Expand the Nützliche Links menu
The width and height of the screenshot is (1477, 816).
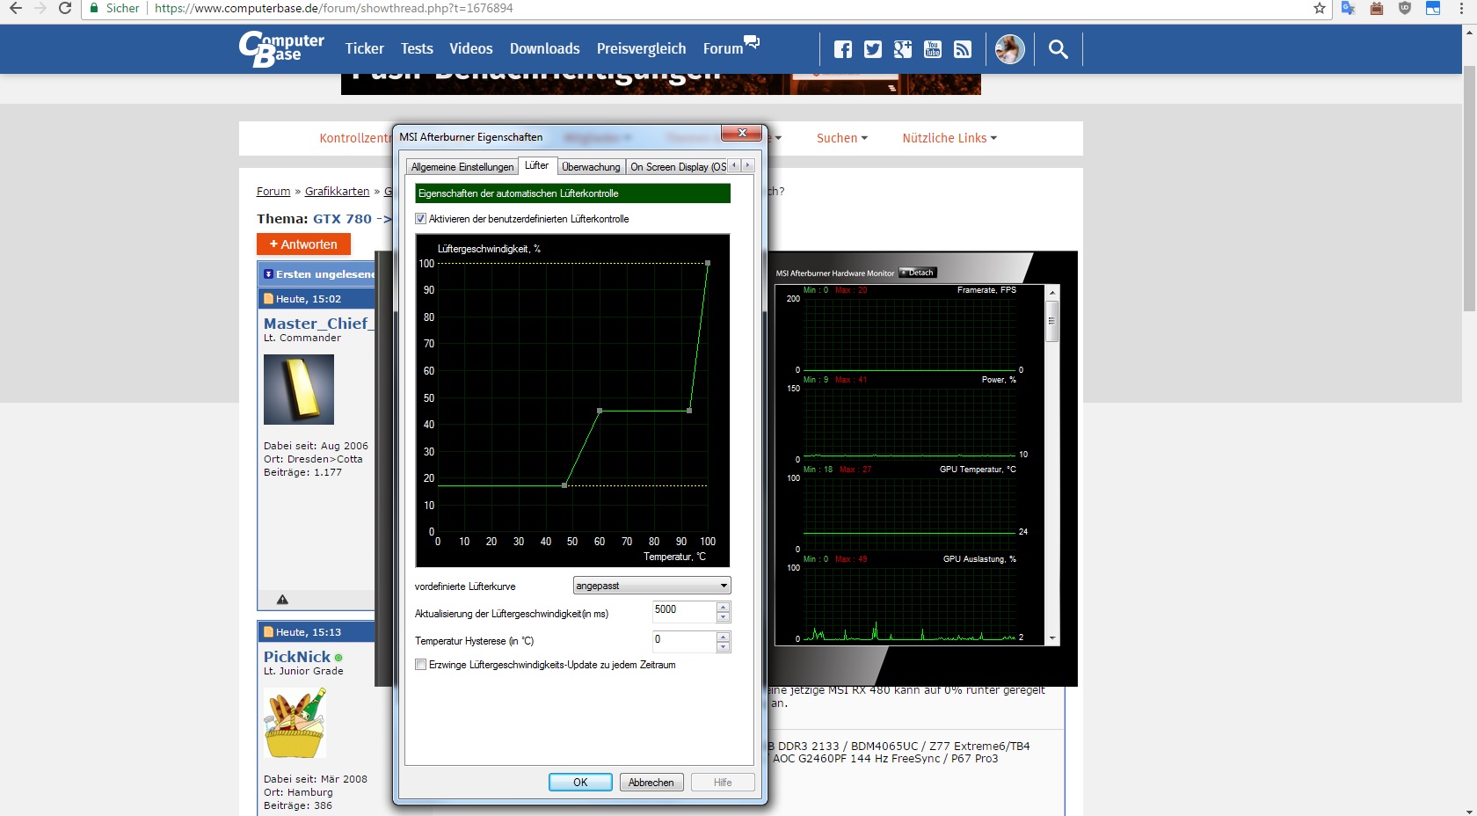tap(949, 138)
